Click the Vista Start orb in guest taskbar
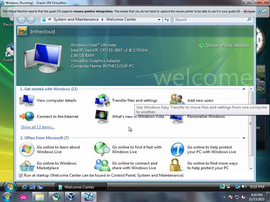The width and height of the screenshot is (270, 202). (10, 187)
